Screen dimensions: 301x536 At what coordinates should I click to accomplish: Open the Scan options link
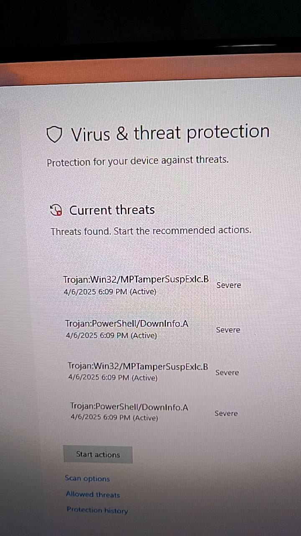[87, 479]
